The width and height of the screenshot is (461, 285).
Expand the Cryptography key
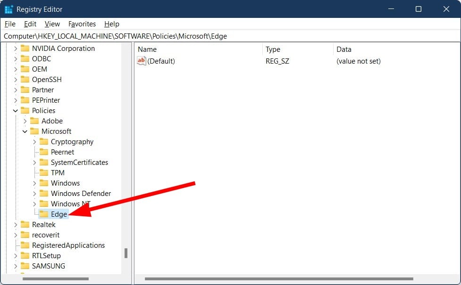pyautogui.click(x=34, y=142)
